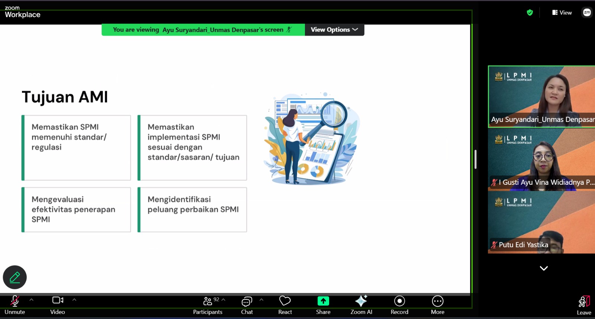Open the View Options dropdown

334,30
